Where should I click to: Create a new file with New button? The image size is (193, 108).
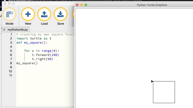pos(28,16)
